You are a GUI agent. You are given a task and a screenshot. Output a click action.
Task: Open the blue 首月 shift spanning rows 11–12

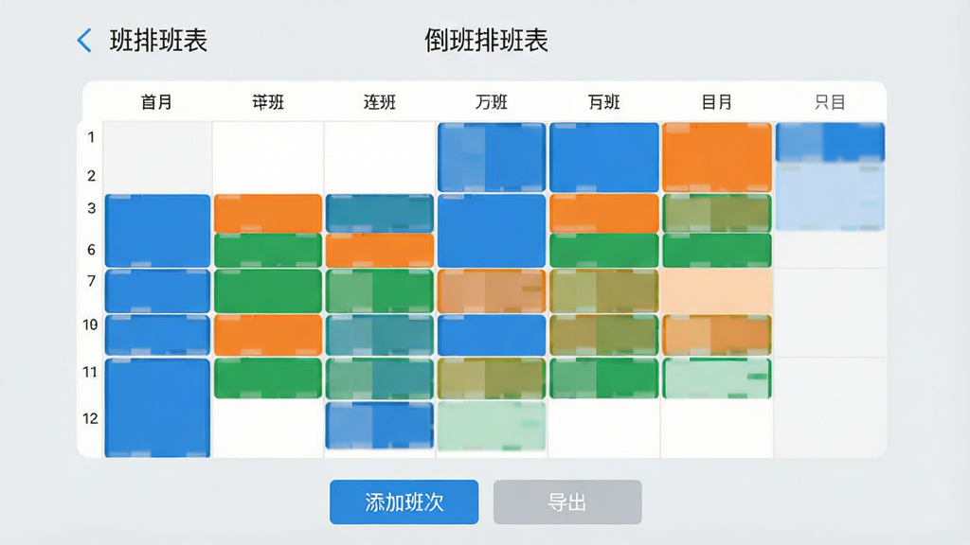coord(158,408)
